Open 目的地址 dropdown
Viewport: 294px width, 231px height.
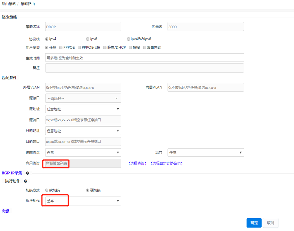83,131
